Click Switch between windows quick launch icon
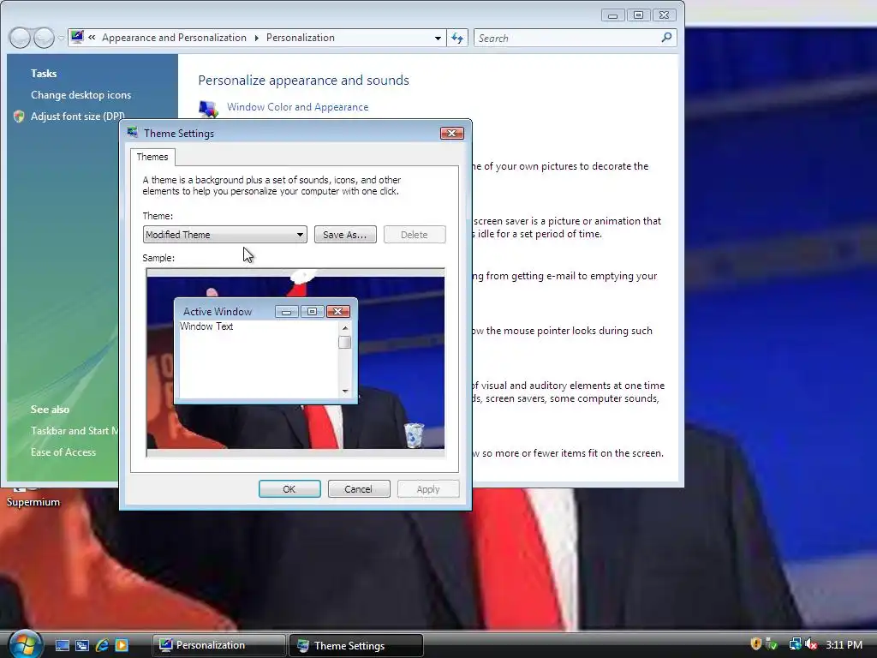877x658 pixels. [x=81, y=645]
